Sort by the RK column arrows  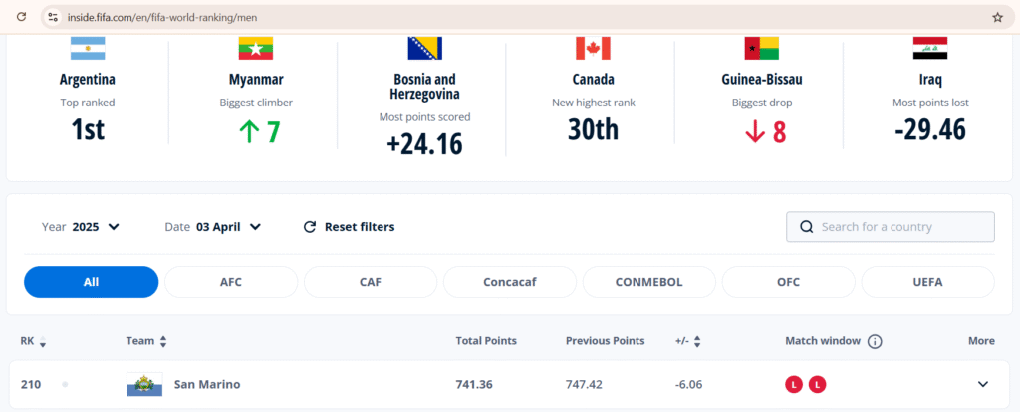pos(42,341)
